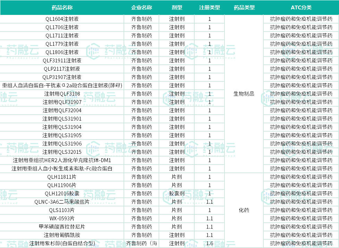Click the WX-0593片 drug name
Image resolution: width=339 pixels, height=248 pixels.
(x=62, y=219)
